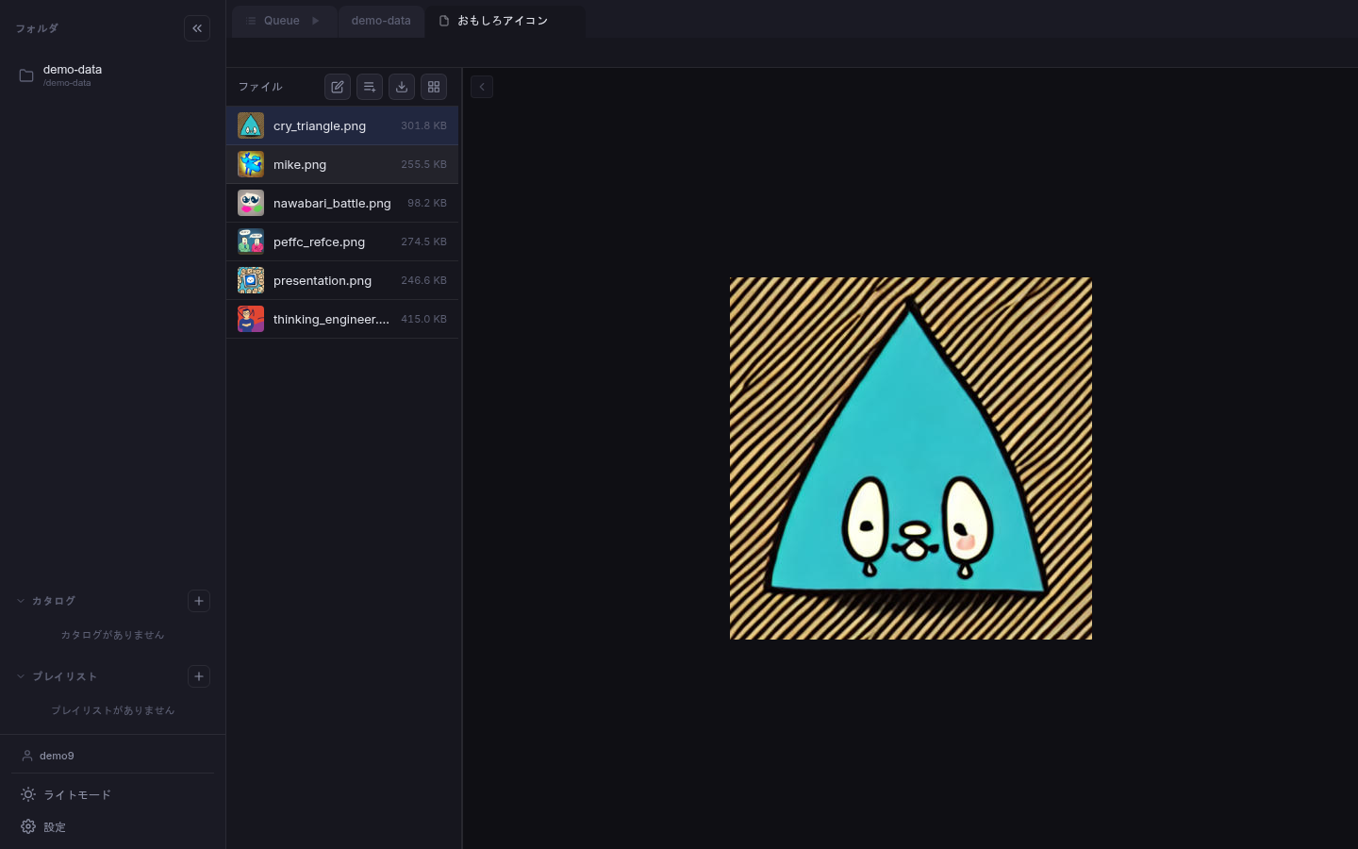Switch to grid view icon
Screen dimensions: 1358x849
coord(434,87)
